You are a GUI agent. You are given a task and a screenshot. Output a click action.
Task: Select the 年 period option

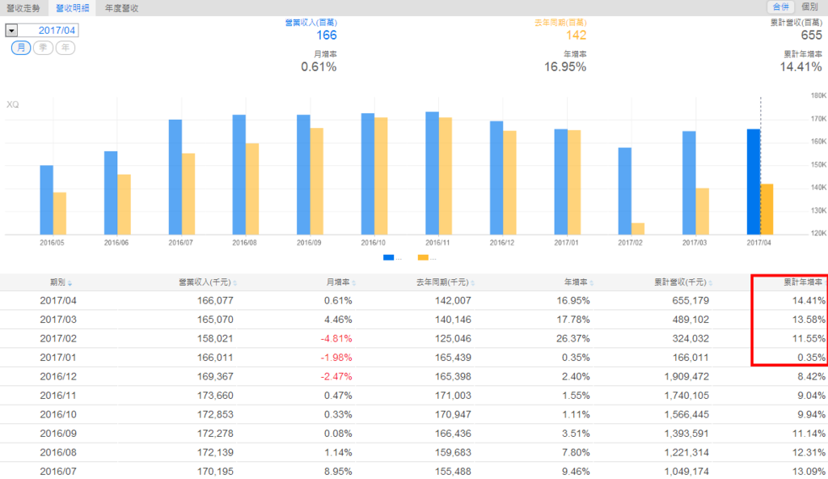(x=65, y=48)
